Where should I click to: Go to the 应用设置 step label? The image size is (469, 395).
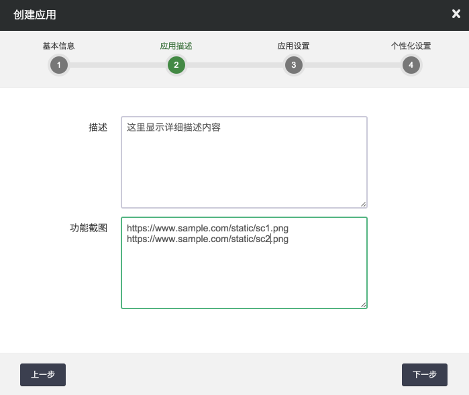(x=293, y=46)
